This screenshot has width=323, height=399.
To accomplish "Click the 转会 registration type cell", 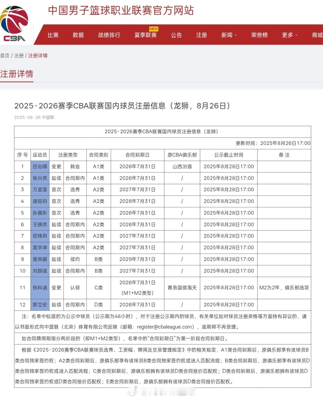I will (75, 167).
